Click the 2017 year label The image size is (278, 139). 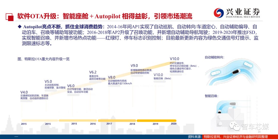(x=109, y=124)
